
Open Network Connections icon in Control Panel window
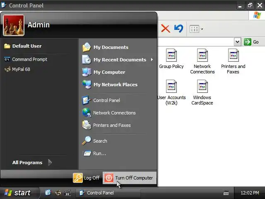coord(202,61)
